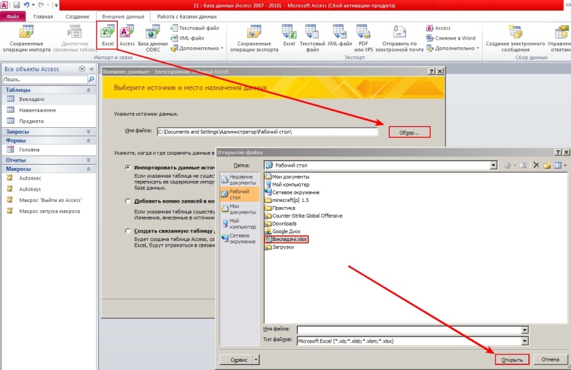
Task: Export to a text file in Export group
Action: point(312,38)
